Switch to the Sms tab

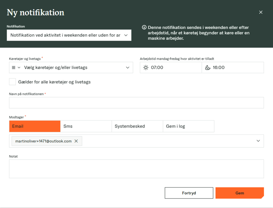coord(86,126)
